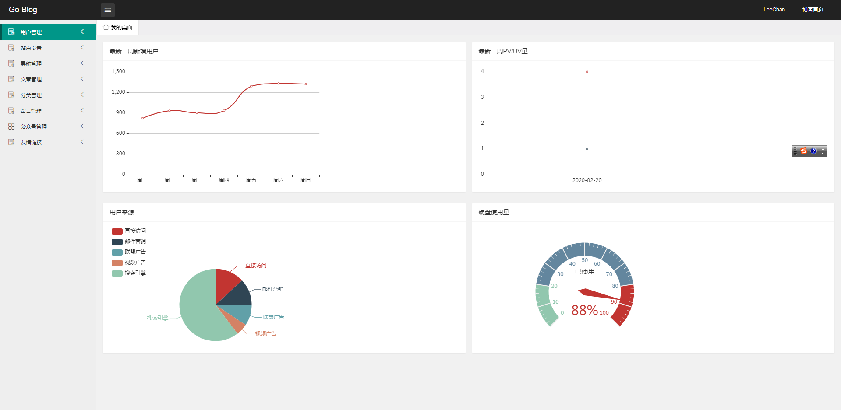Click the hamburger menu toggle icon

click(108, 10)
